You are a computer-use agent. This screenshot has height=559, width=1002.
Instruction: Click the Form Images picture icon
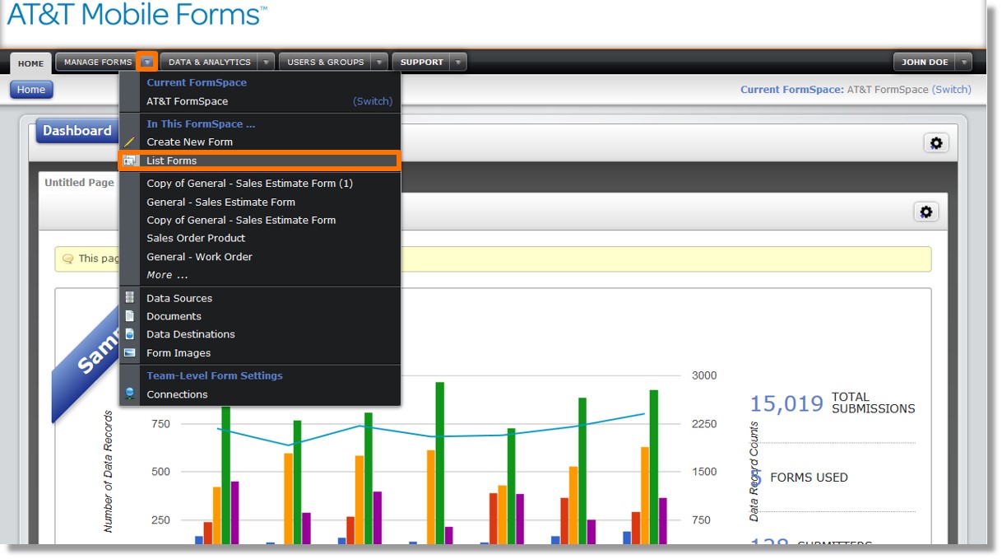[129, 353]
